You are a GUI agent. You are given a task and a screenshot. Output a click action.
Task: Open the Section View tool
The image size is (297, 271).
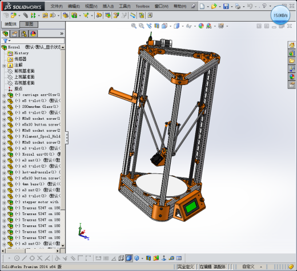(156, 26)
